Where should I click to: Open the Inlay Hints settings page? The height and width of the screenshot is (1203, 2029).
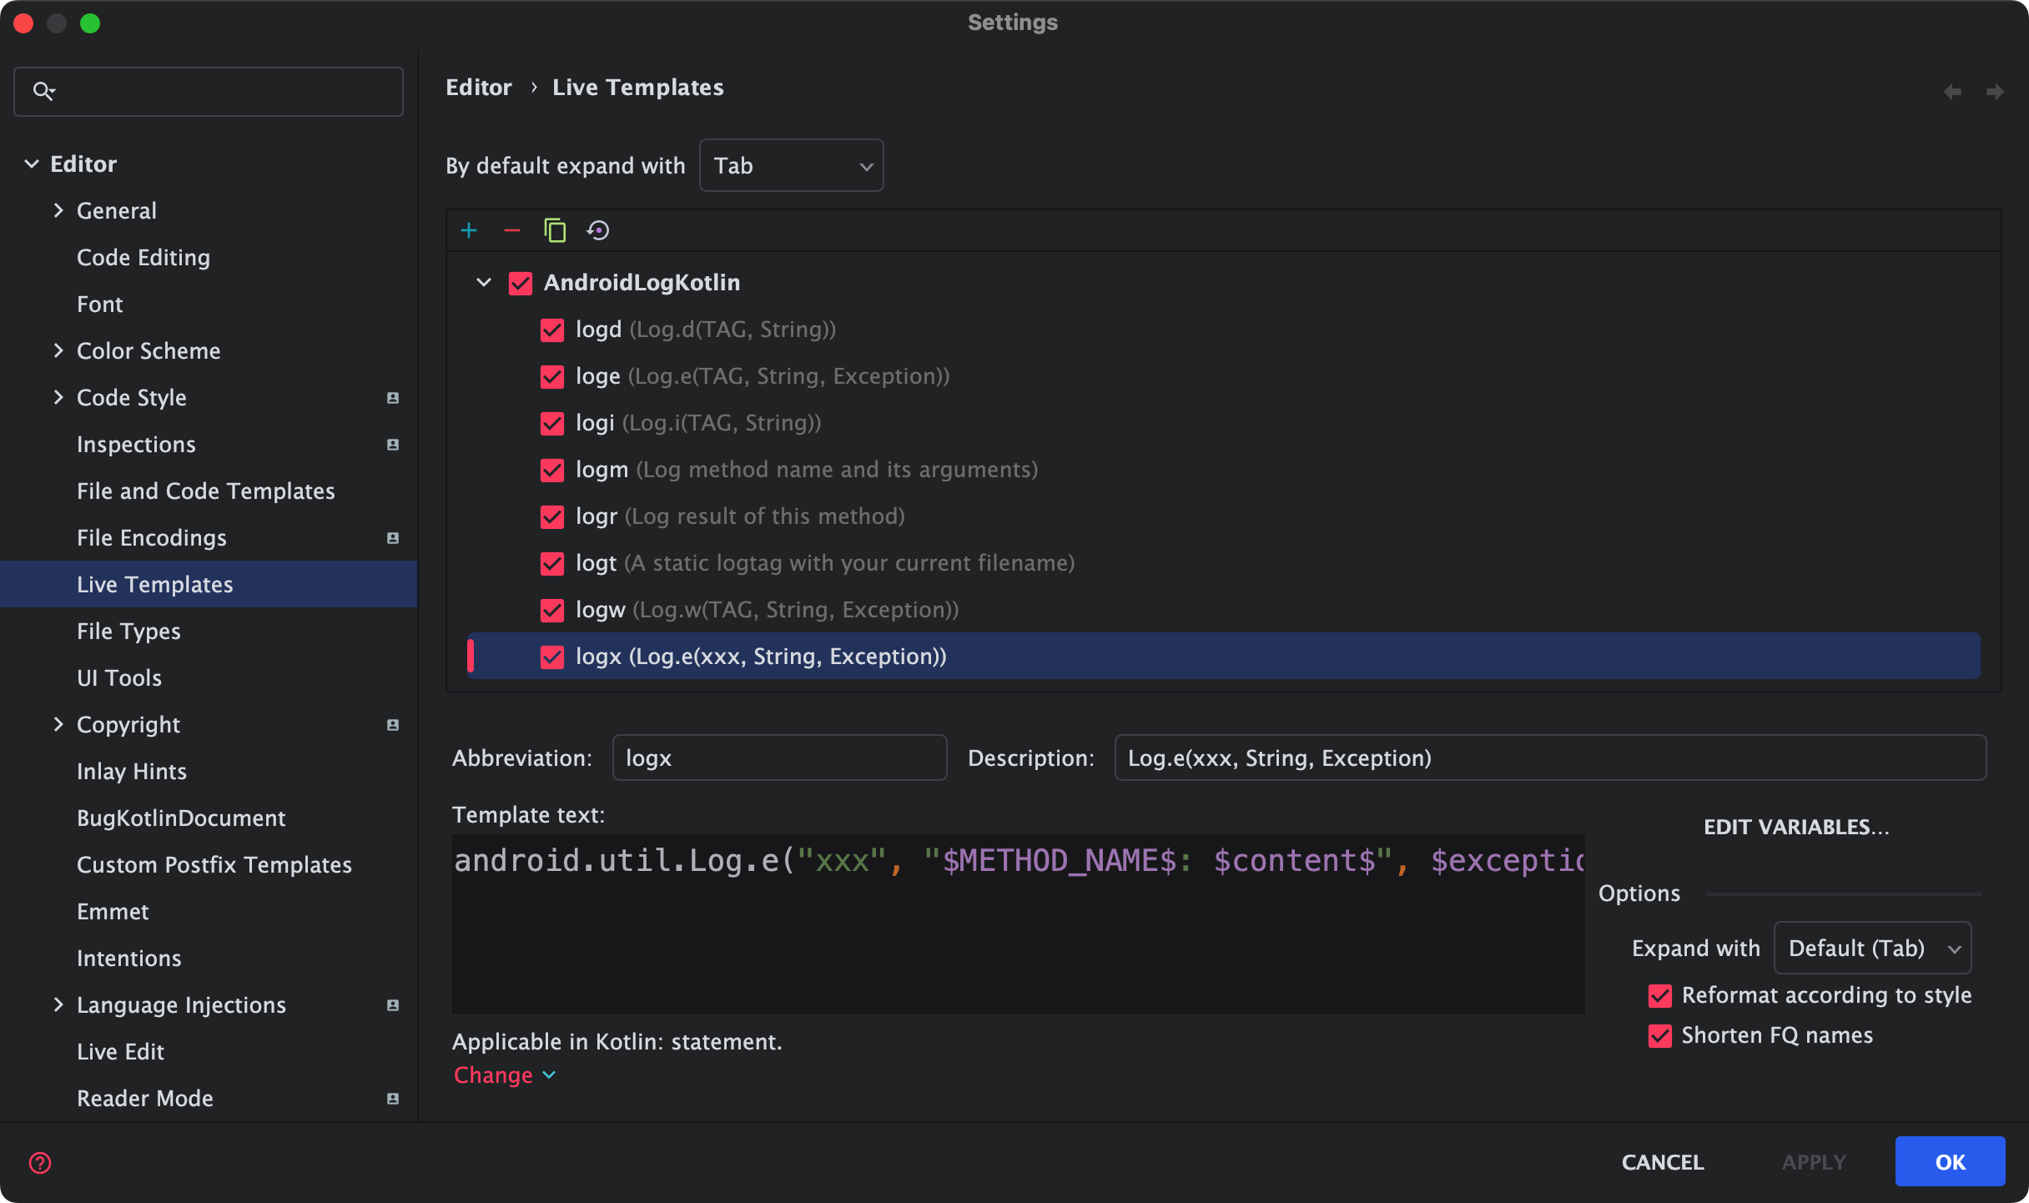pos(132,772)
